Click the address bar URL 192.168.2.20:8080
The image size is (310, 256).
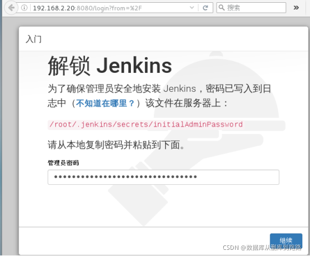pos(87,8)
